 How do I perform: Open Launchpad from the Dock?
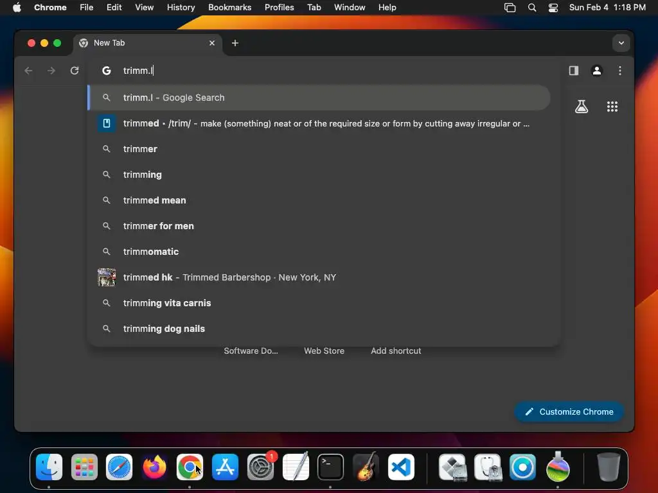coord(84,467)
